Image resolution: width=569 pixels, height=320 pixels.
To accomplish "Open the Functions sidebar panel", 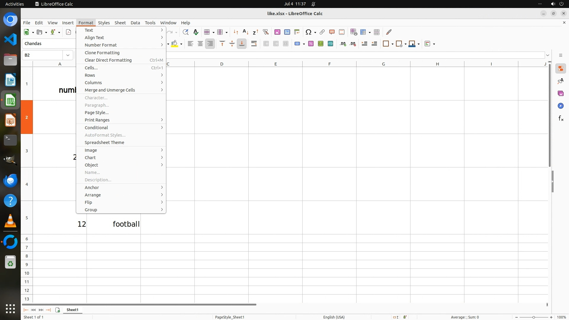I will click(561, 119).
